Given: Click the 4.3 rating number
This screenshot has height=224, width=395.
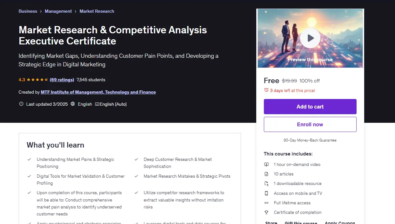Looking at the screenshot, I should 22,80.
